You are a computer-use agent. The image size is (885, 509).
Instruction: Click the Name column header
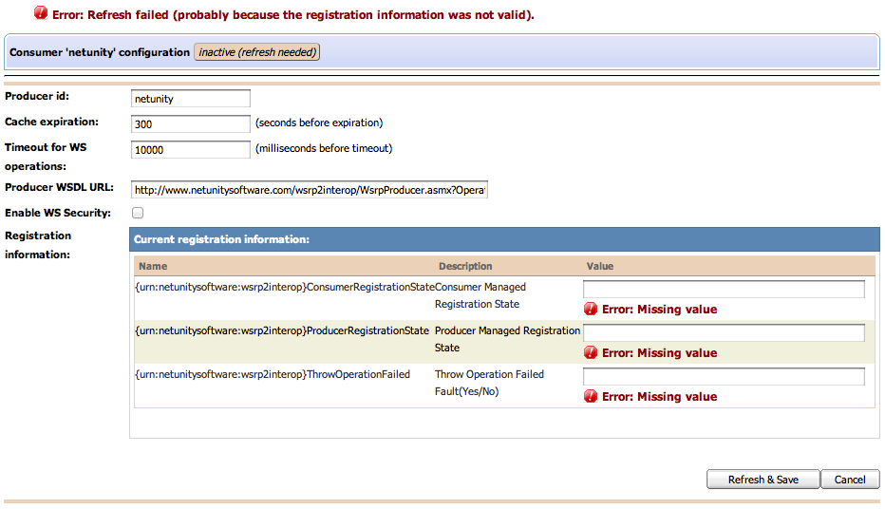153,267
